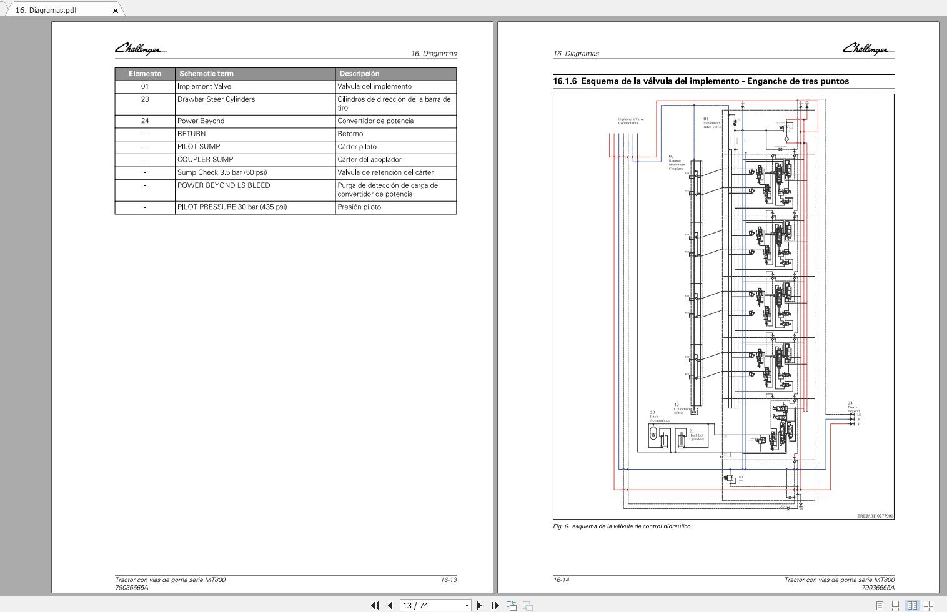Click the section heading 16.1.6 Esquema title

pyautogui.click(x=700, y=81)
